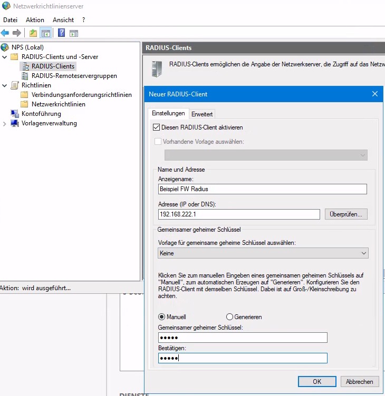Click the Aktion: wird ausgeführt... status text
Screen dimensions: 385x396
(x=35, y=288)
